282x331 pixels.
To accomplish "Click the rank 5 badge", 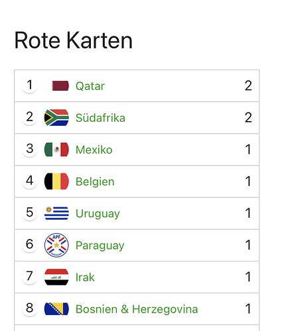I will tap(29, 213).
